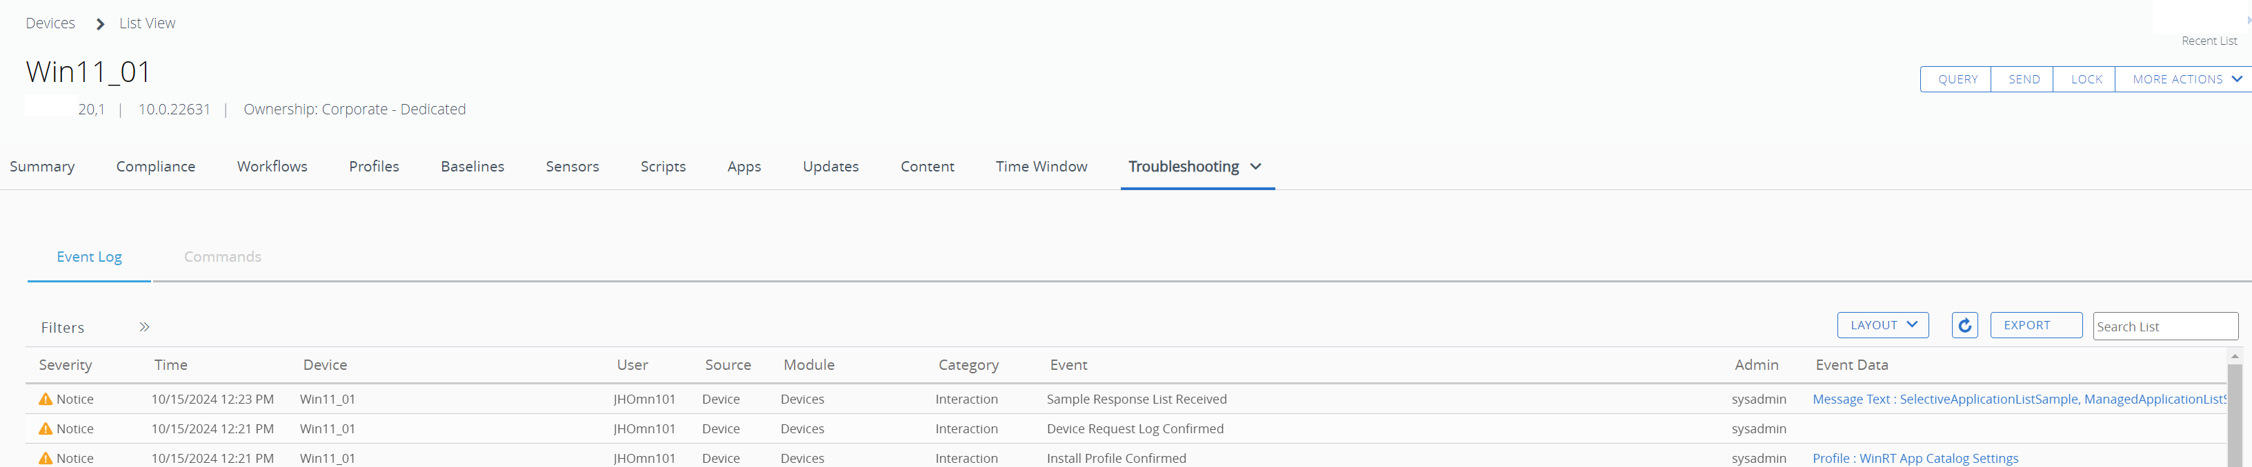
Task: Click the event log vertical scrollbar
Action: [2233, 411]
